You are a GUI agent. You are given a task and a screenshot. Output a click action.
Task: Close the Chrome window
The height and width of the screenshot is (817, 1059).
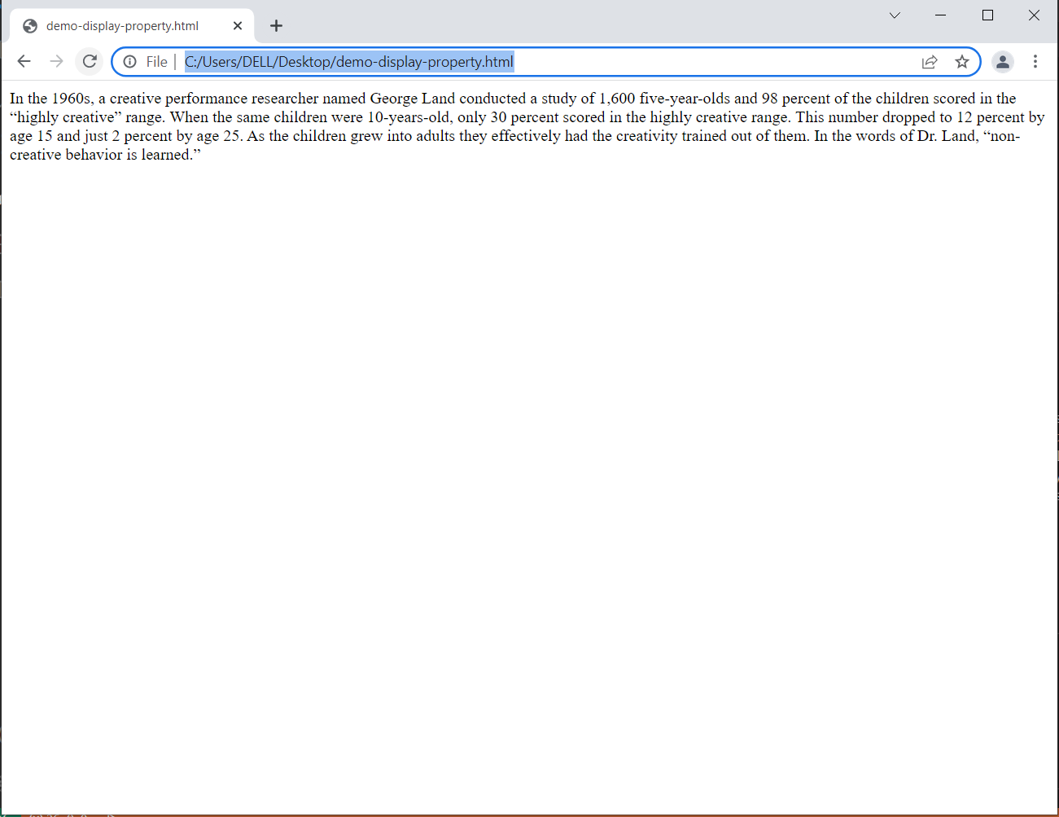(1034, 15)
